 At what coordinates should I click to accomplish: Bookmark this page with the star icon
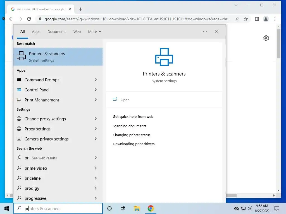click(246, 19)
